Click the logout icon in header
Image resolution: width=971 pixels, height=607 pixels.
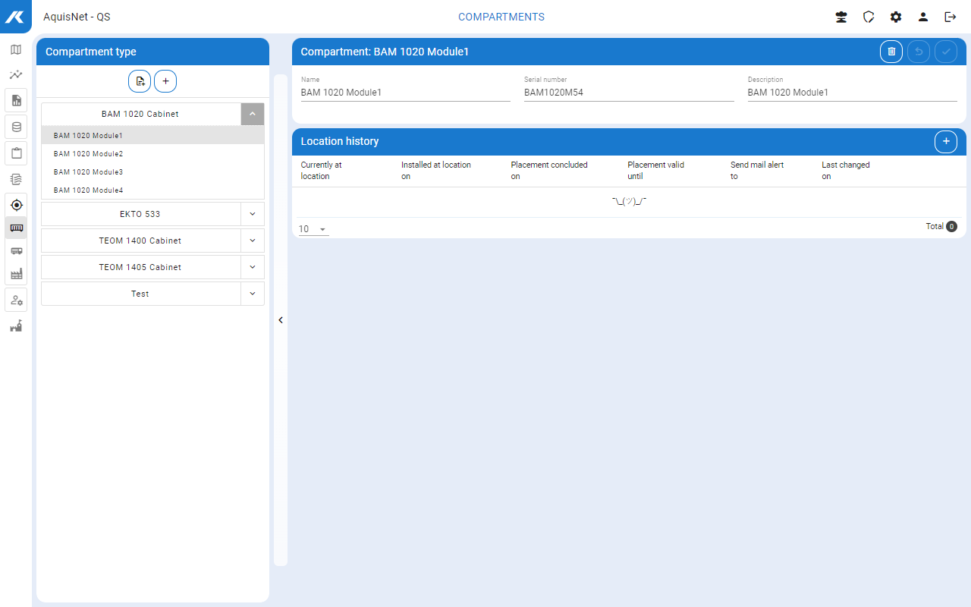[950, 17]
